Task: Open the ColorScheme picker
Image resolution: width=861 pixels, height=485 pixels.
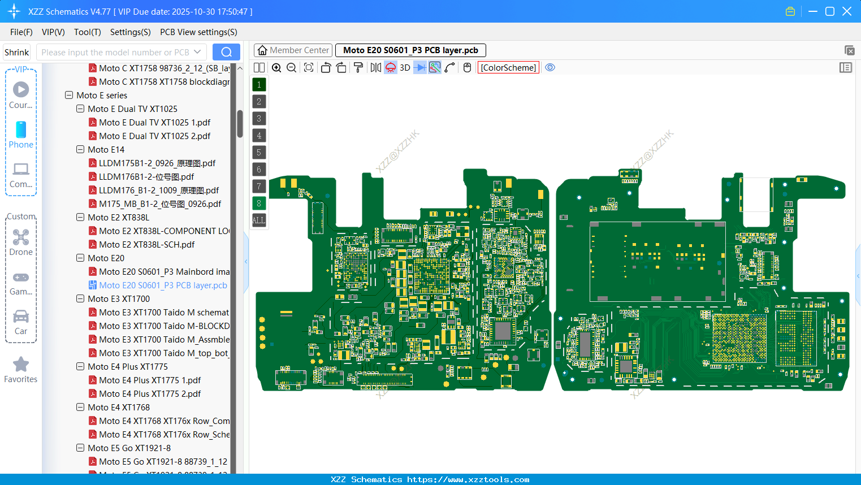Action: coord(508,67)
